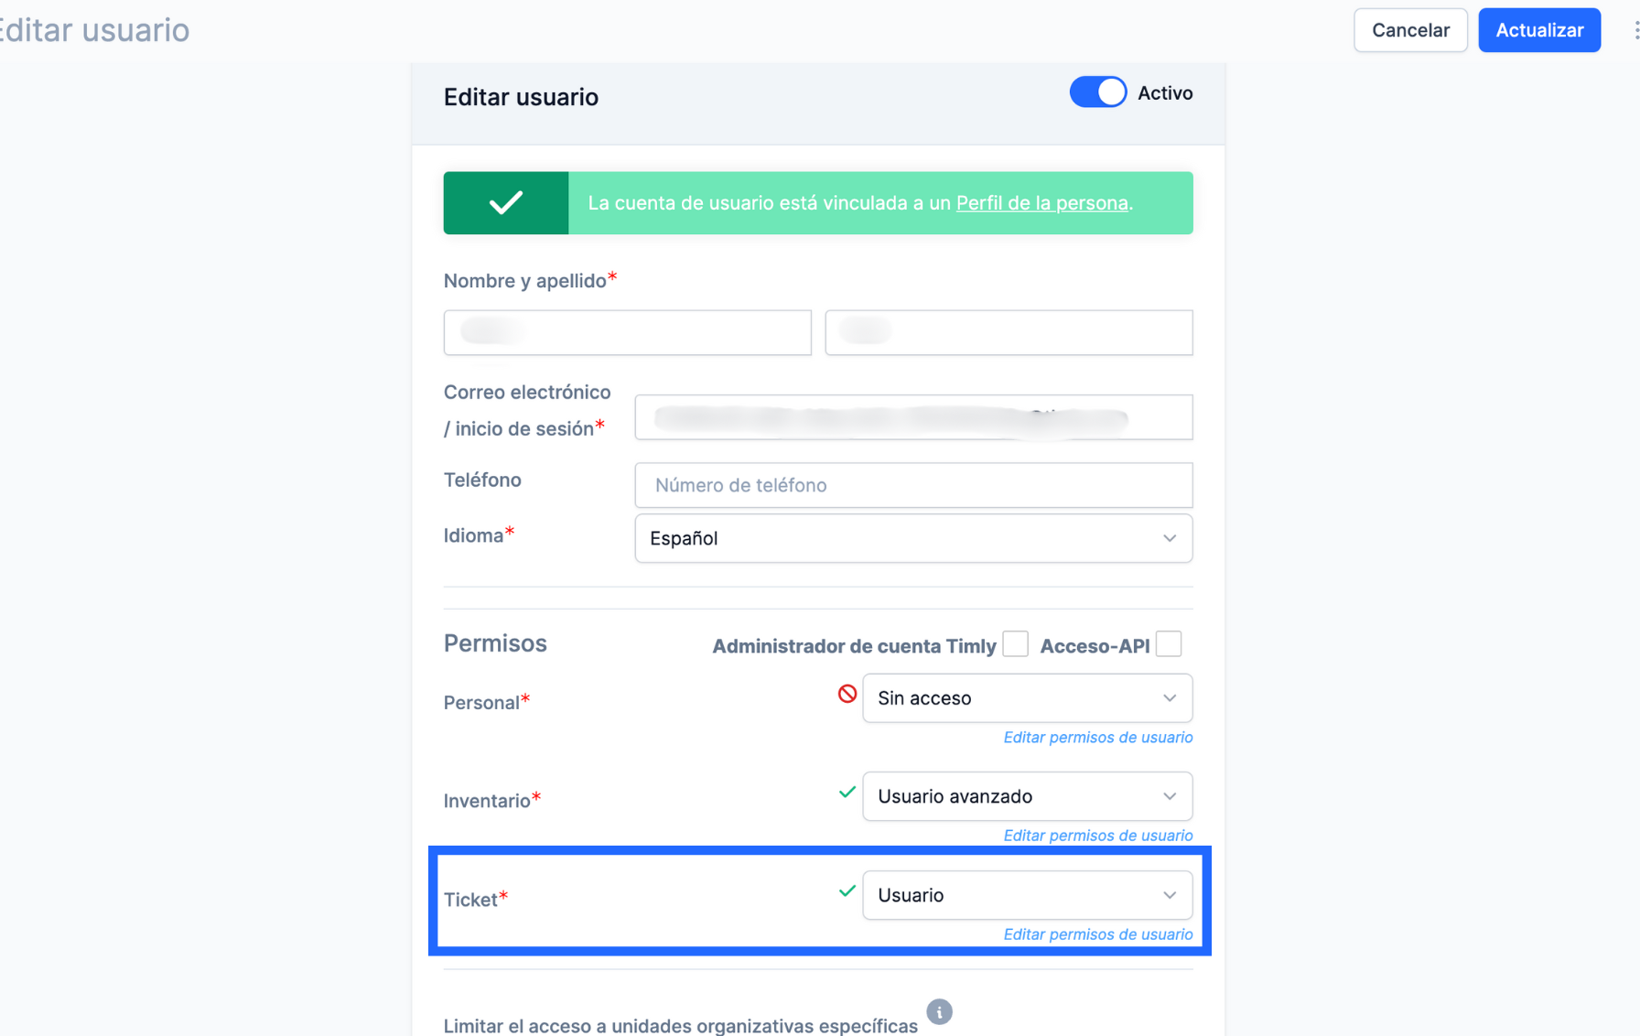Click Editar permisos de usuario under Personal
This screenshot has height=1036, width=1640.
tap(1097, 738)
